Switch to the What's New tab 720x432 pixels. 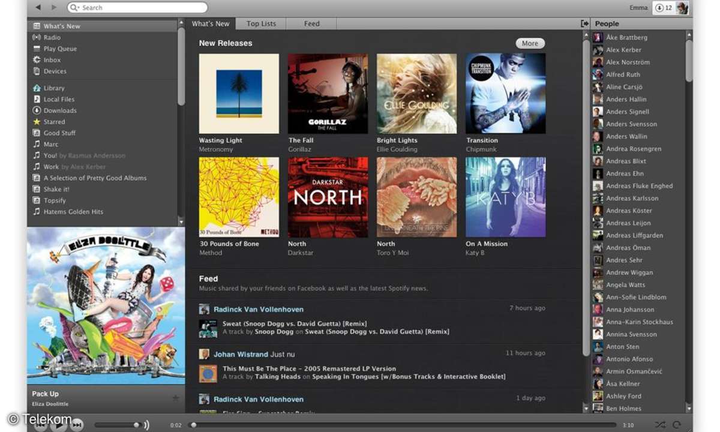coord(211,23)
